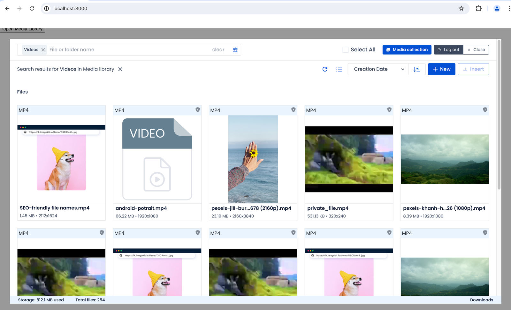The height and width of the screenshot is (310, 511).
Task: Click the file name SEO-friendly file names.mp4
Action: (x=55, y=208)
